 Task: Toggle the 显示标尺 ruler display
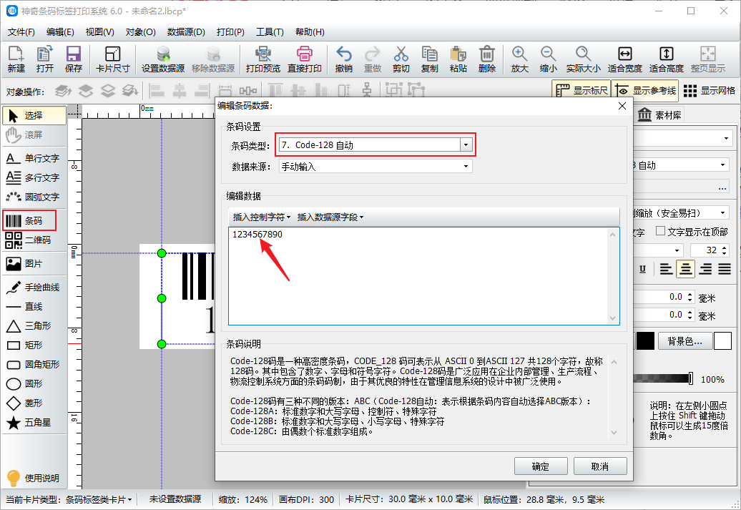tap(581, 90)
